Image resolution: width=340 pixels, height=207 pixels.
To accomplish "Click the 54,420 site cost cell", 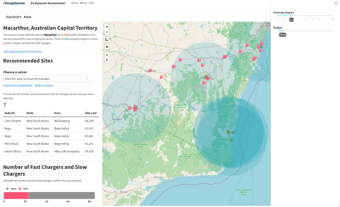I will pyautogui.click(x=89, y=151).
